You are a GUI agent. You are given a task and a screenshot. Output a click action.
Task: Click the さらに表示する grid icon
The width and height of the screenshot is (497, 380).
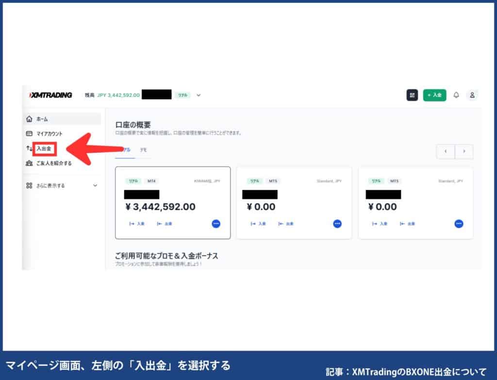(30, 185)
